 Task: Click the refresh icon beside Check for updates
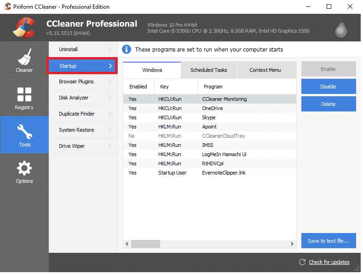pos(302,262)
